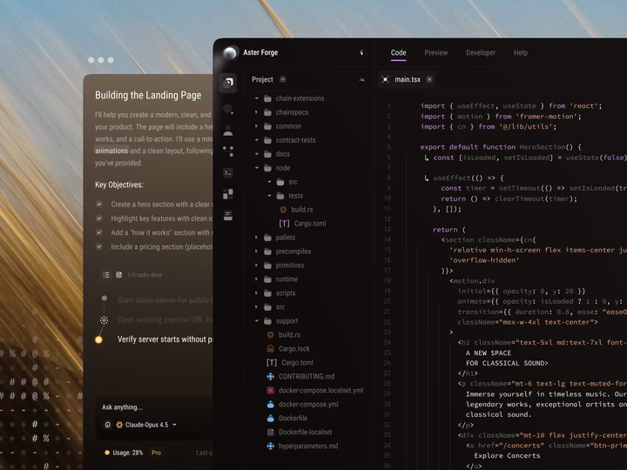Open the terminal sidebar icon
The height and width of the screenshot is (470, 627).
click(x=228, y=172)
